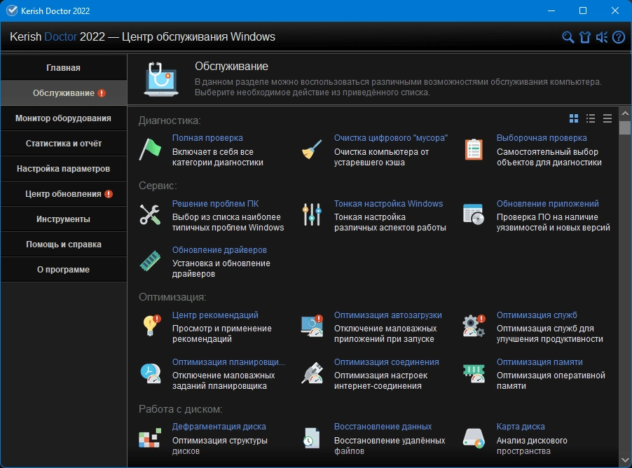Click the startup optimization monitor icon
The image size is (632, 468).
(312, 326)
